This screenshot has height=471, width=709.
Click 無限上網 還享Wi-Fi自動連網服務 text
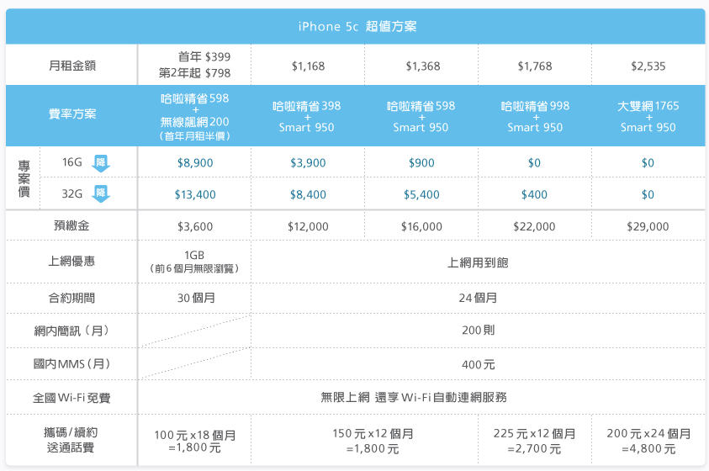tap(414, 397)
